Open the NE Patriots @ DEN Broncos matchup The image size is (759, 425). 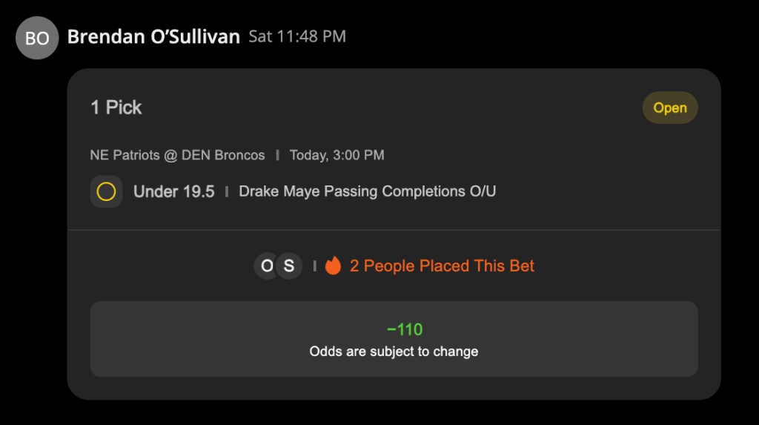click(177, 155)
